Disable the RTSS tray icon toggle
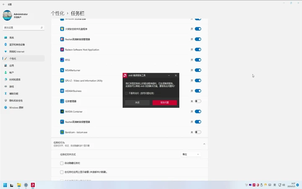 point(198,60)
